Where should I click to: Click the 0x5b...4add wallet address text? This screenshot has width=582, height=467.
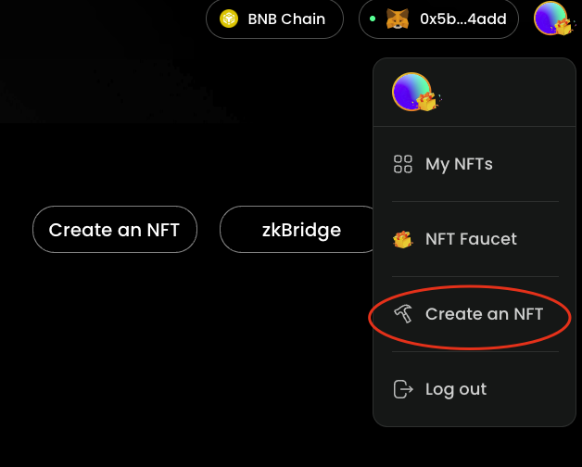pos(462,19)
